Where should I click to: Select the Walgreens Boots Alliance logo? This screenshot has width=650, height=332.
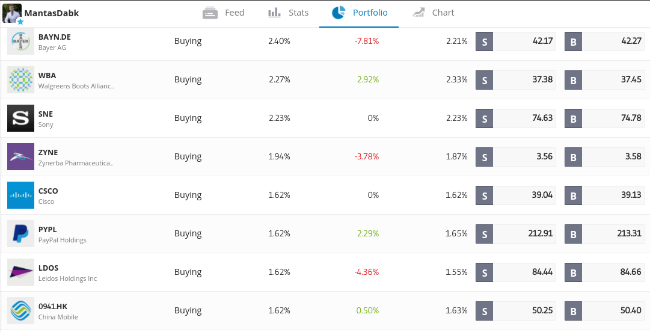pyautogui.click(x=20, y=79)
